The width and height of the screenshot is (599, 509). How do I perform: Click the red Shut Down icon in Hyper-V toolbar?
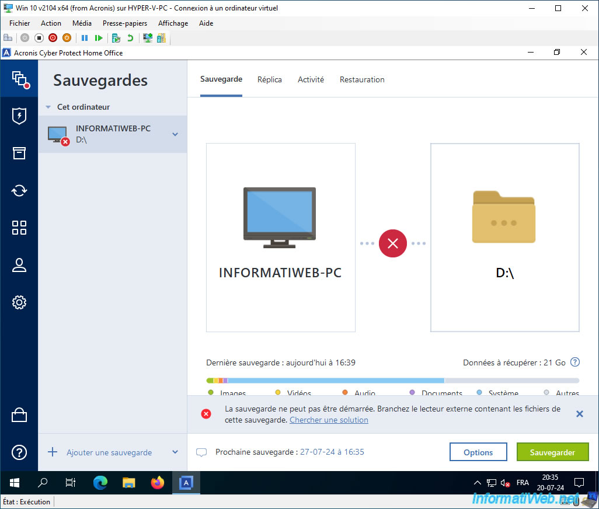(x=53, y=38)
